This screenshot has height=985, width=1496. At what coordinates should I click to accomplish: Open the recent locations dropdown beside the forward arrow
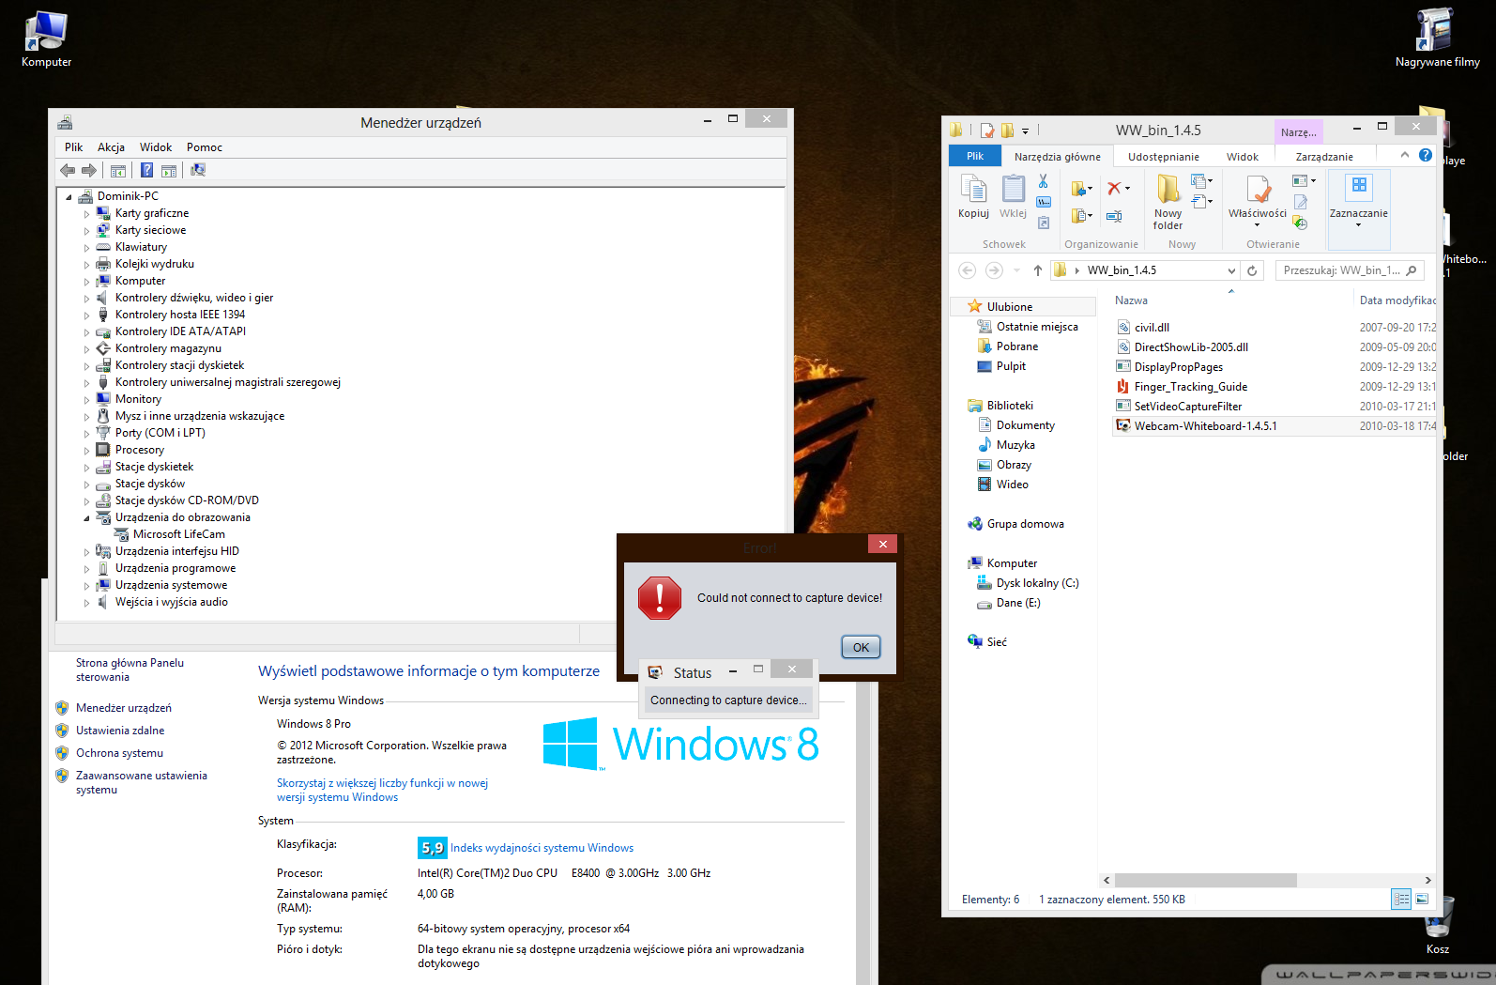(x=1016, y=270)
